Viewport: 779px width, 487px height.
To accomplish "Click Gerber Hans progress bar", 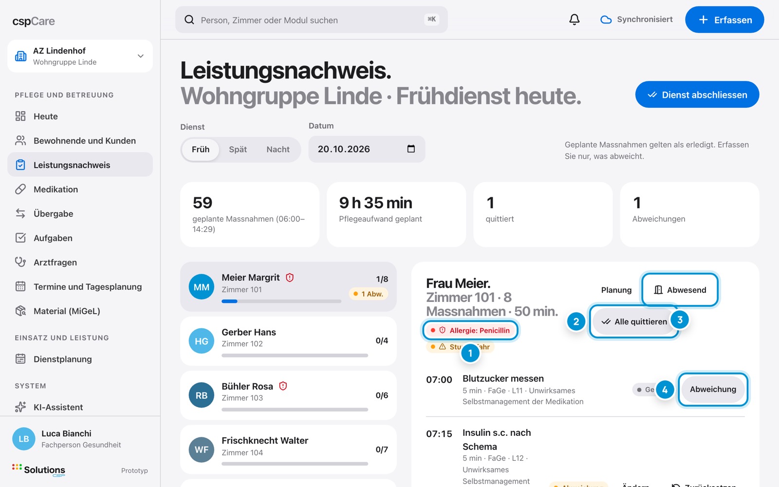I will click(x=295, y=356).
